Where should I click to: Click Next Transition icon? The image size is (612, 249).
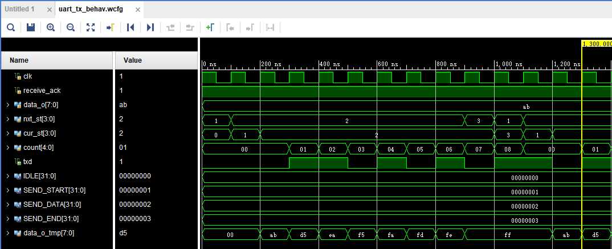pyautogui.click(x=190, y=27)
